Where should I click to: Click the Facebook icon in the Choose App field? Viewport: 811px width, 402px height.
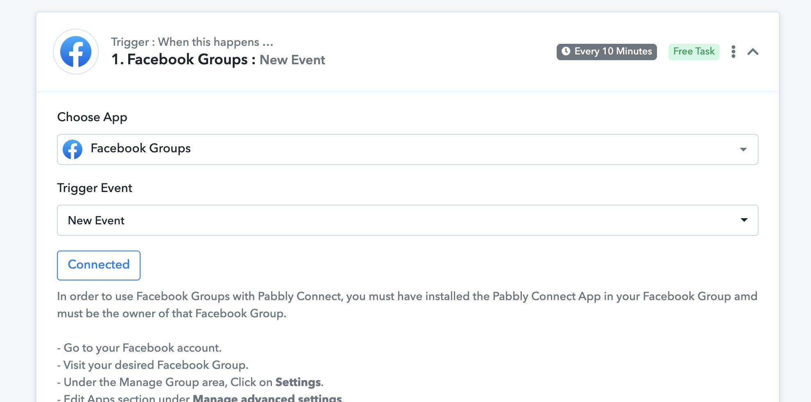pyautogui.click(x=72, y=149)
